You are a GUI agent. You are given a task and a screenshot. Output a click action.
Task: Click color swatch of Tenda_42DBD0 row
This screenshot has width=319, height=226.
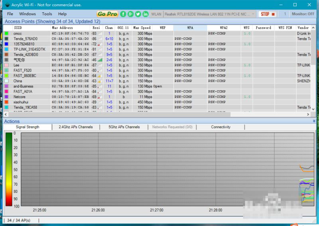pos(6,55)
